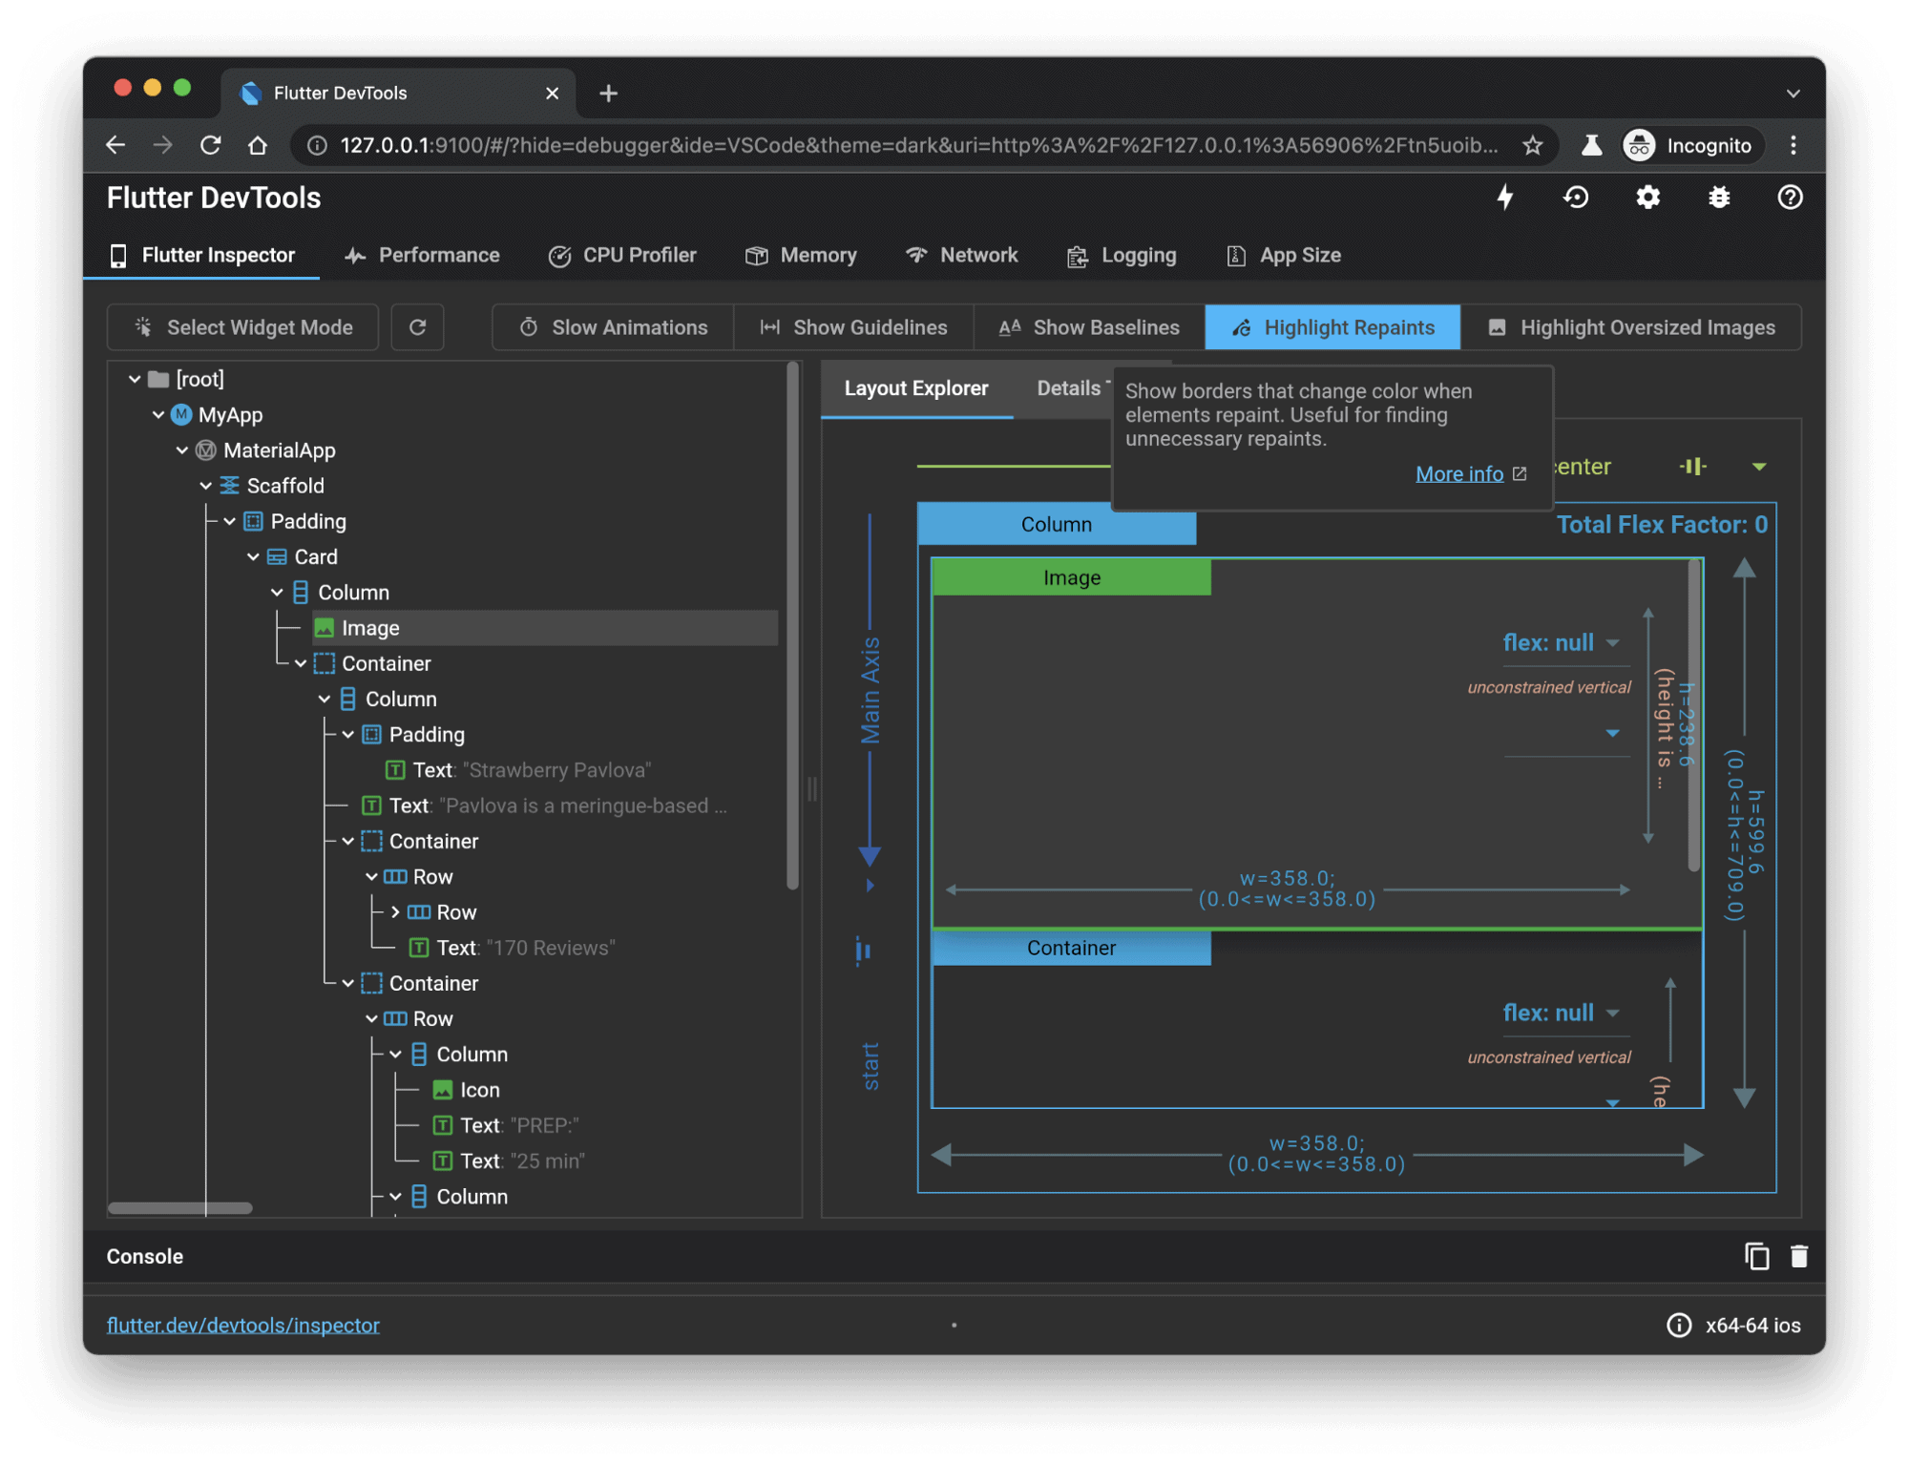The image size is (1909, 1464).
Task: Open the cross axis center dropdown arrow
Action: pos(1759,467)
